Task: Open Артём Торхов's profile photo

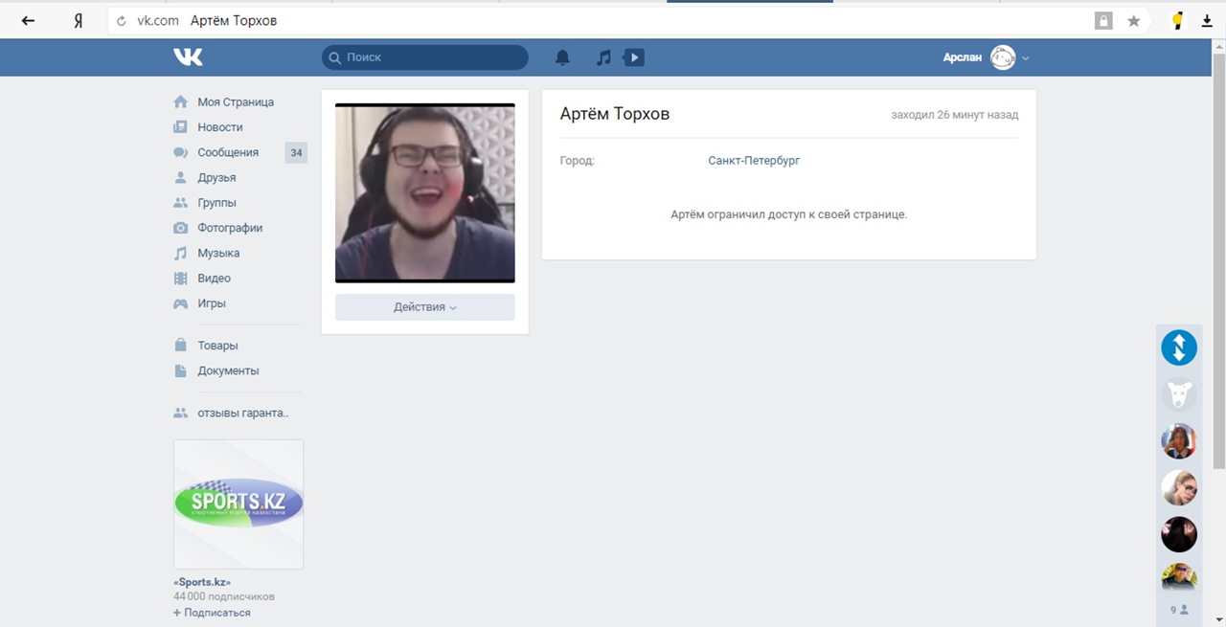Action: [424, 192]
